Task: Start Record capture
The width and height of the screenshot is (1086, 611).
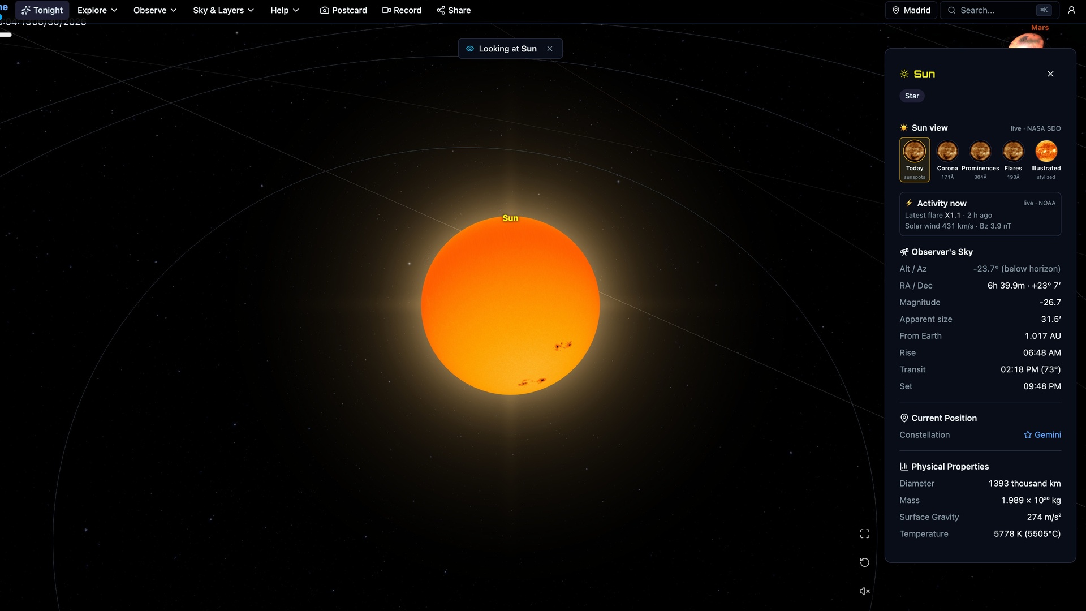Action: coord(402,10)
